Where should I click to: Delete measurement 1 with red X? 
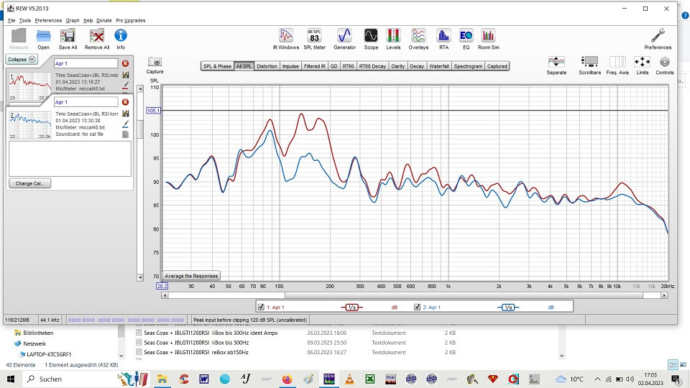click(x=125, y=63)
